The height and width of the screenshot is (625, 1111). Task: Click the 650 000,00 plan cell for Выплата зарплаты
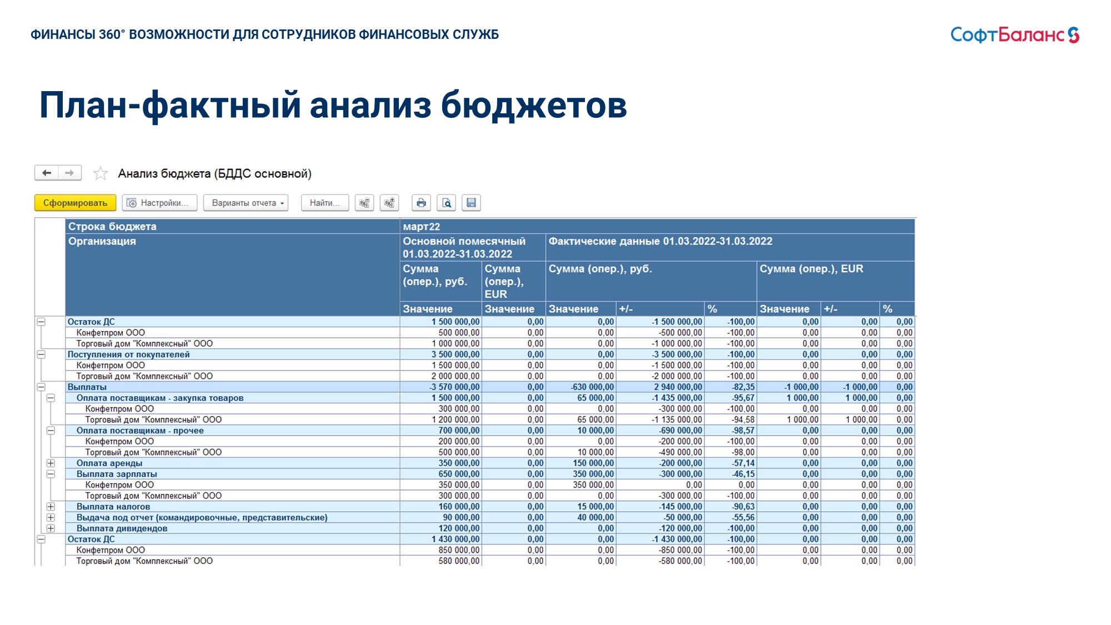tap(441, 474)
